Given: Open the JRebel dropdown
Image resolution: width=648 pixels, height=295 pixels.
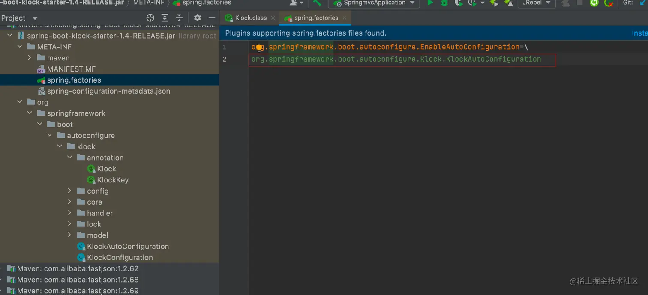Looking at the screenshot, I should coord(548,3).
